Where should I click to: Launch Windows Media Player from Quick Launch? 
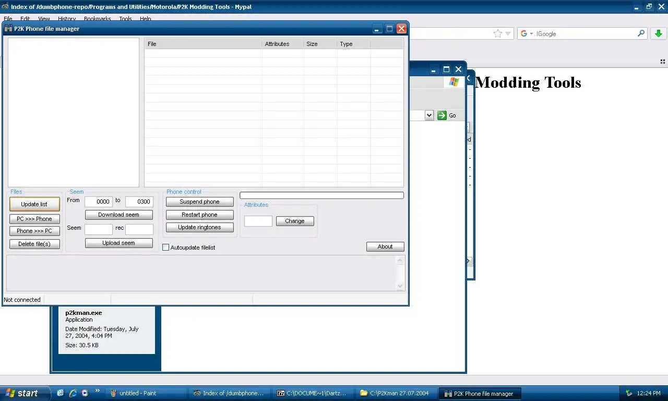(85, 393)
